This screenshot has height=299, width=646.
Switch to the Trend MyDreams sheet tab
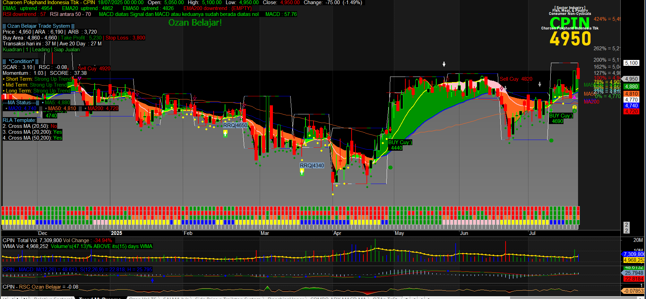coord(100,298)
